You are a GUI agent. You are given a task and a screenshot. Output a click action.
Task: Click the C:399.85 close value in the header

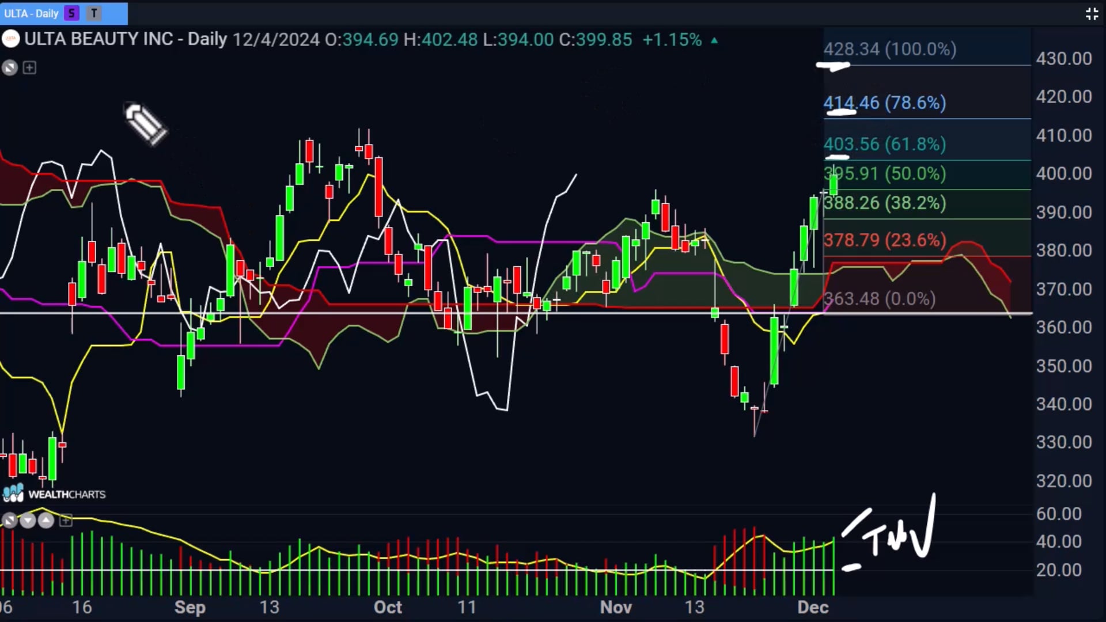[596, 40]
